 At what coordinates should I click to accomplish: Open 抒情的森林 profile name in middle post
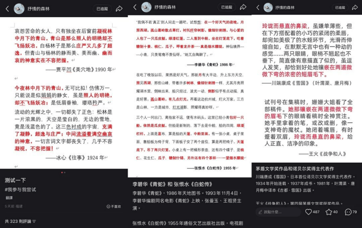[165, 7]
